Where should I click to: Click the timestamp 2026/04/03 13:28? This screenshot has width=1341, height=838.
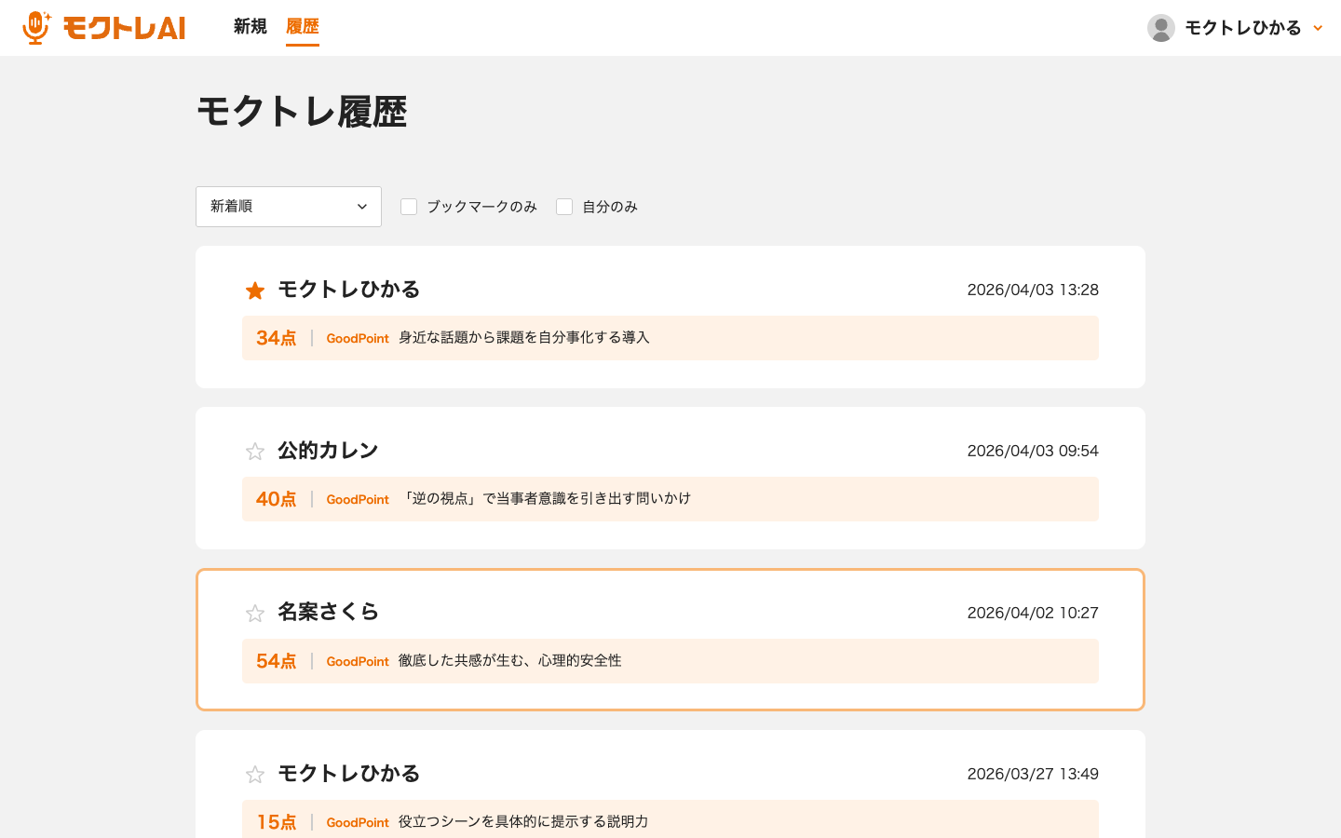[x=1032, y=290]
